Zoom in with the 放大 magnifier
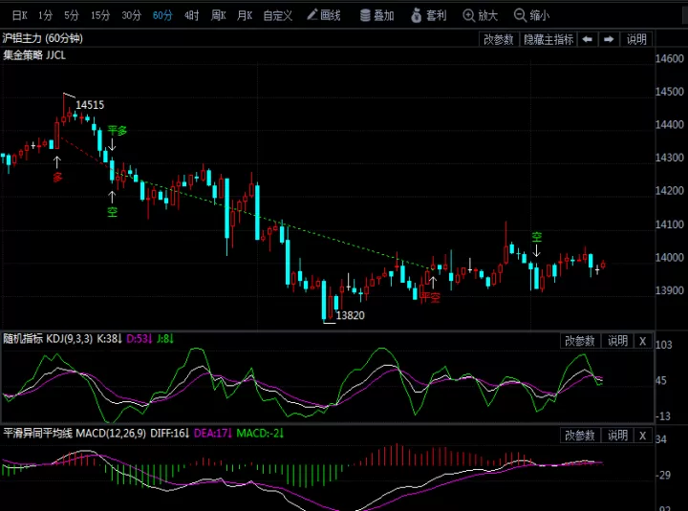The image size is (688, 511). 480,15
